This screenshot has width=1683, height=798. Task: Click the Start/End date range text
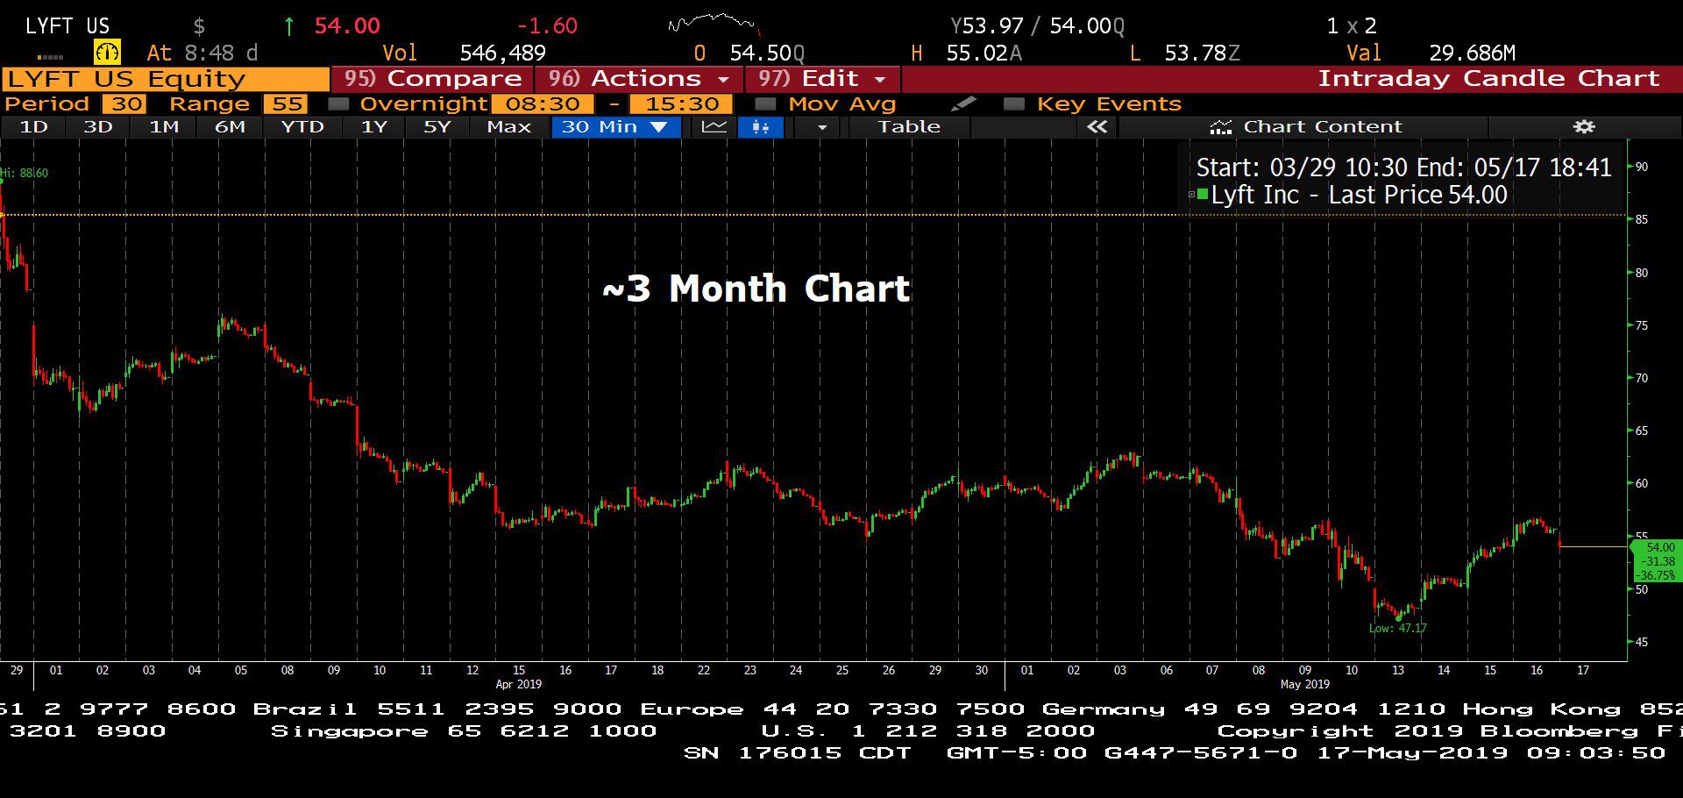(1403, 167)
